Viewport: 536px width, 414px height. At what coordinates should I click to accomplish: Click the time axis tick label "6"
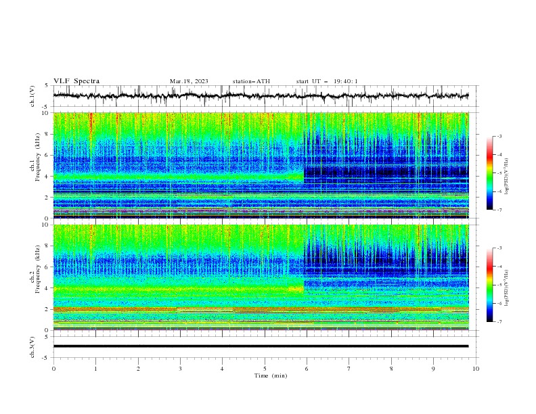[x=307, y=369]
